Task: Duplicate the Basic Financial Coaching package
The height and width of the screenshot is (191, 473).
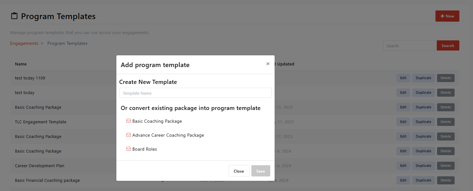Action: [423, 180]
